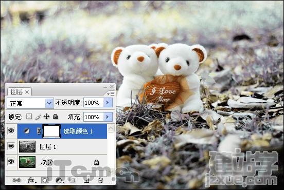The width and height of the screenshot is (284, 190).
Task: Toggle visibility of 选取颜色 1 layer
Action: tap(11, 131)
